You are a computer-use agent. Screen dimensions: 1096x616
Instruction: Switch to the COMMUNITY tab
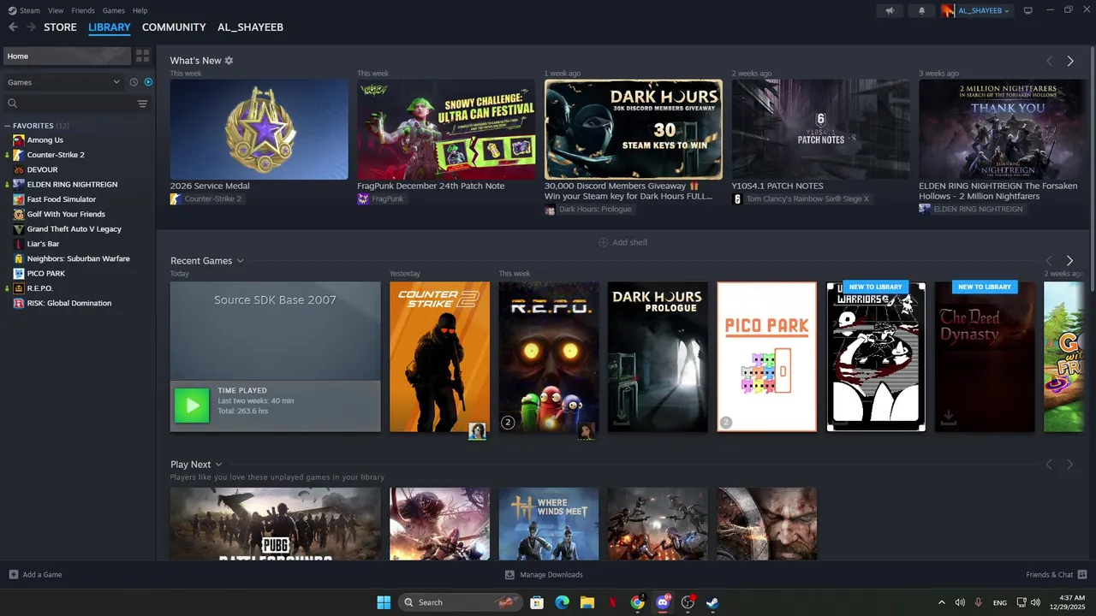(174, 27)
